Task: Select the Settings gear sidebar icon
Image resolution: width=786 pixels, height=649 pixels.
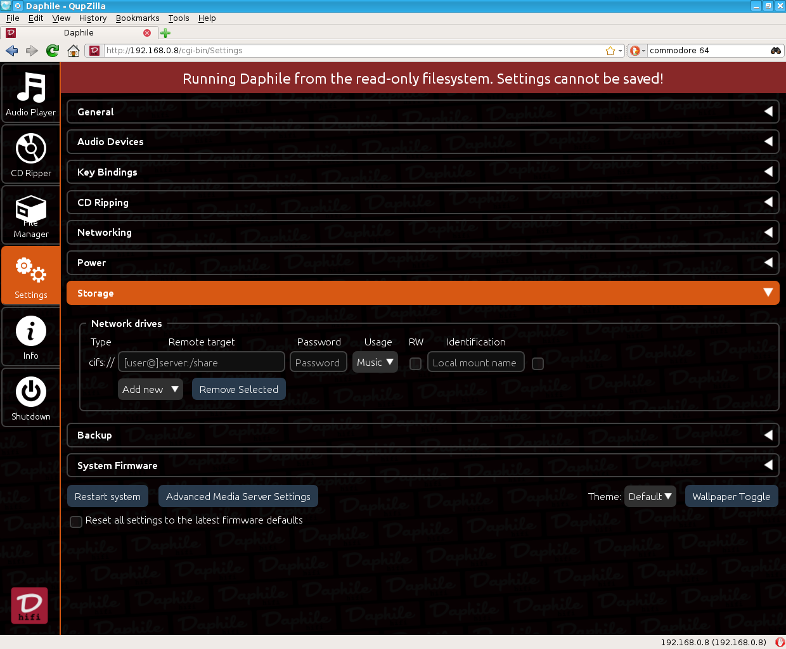Action: (30, 276)
